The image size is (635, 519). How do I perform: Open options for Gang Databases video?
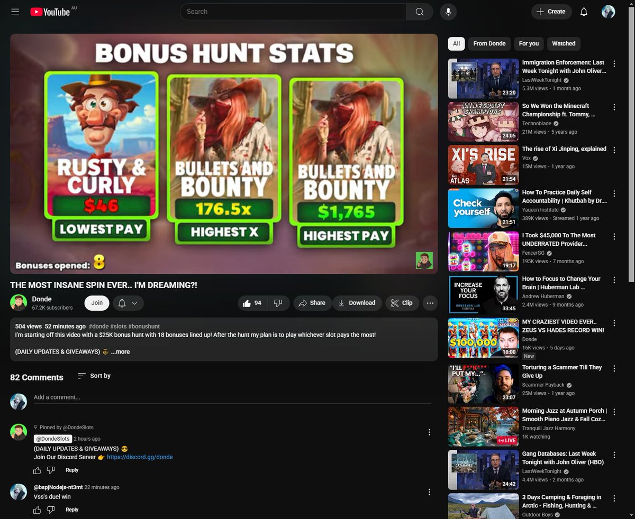pyautogui.click(x=614, y=455)
